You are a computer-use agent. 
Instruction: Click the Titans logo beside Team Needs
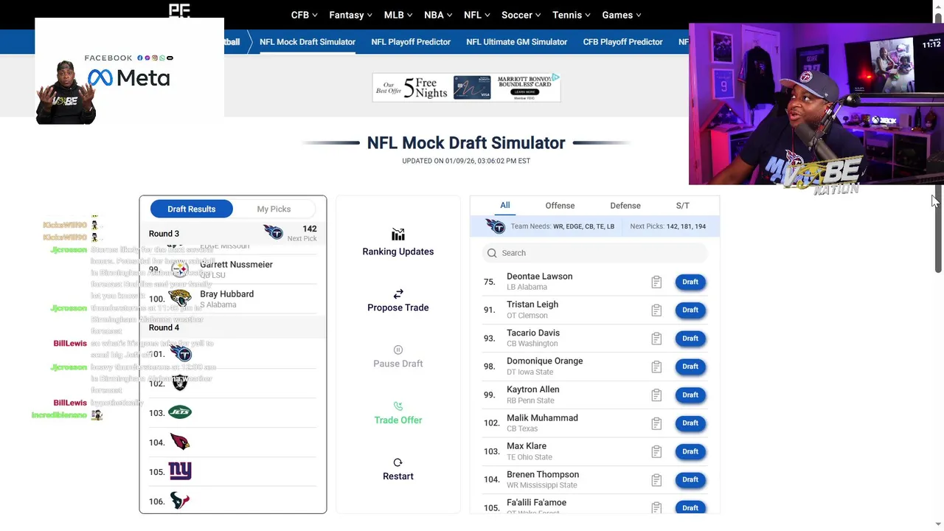pos(496,226)
